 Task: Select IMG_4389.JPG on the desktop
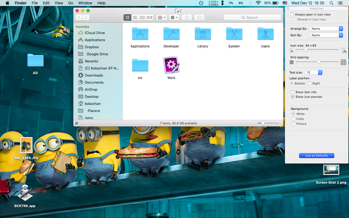[x=26, y=145]
